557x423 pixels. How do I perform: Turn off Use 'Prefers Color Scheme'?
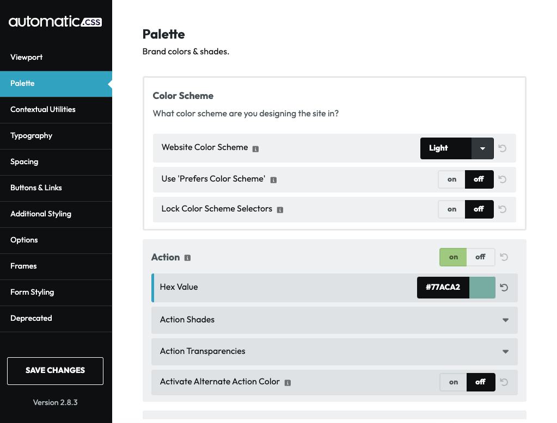point(479,179)
